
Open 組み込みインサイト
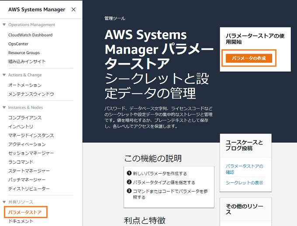click(x=27, y=62)
